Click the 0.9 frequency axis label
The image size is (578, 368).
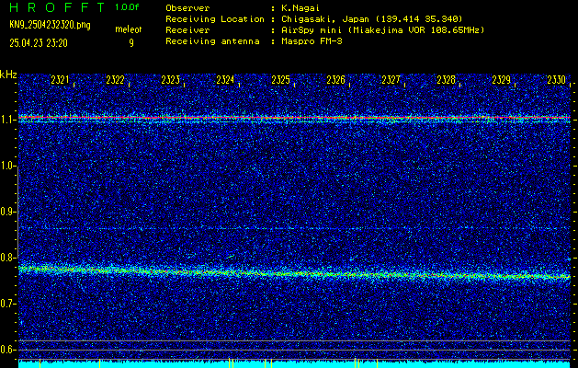pyautogui.click(x=7, y=212)
